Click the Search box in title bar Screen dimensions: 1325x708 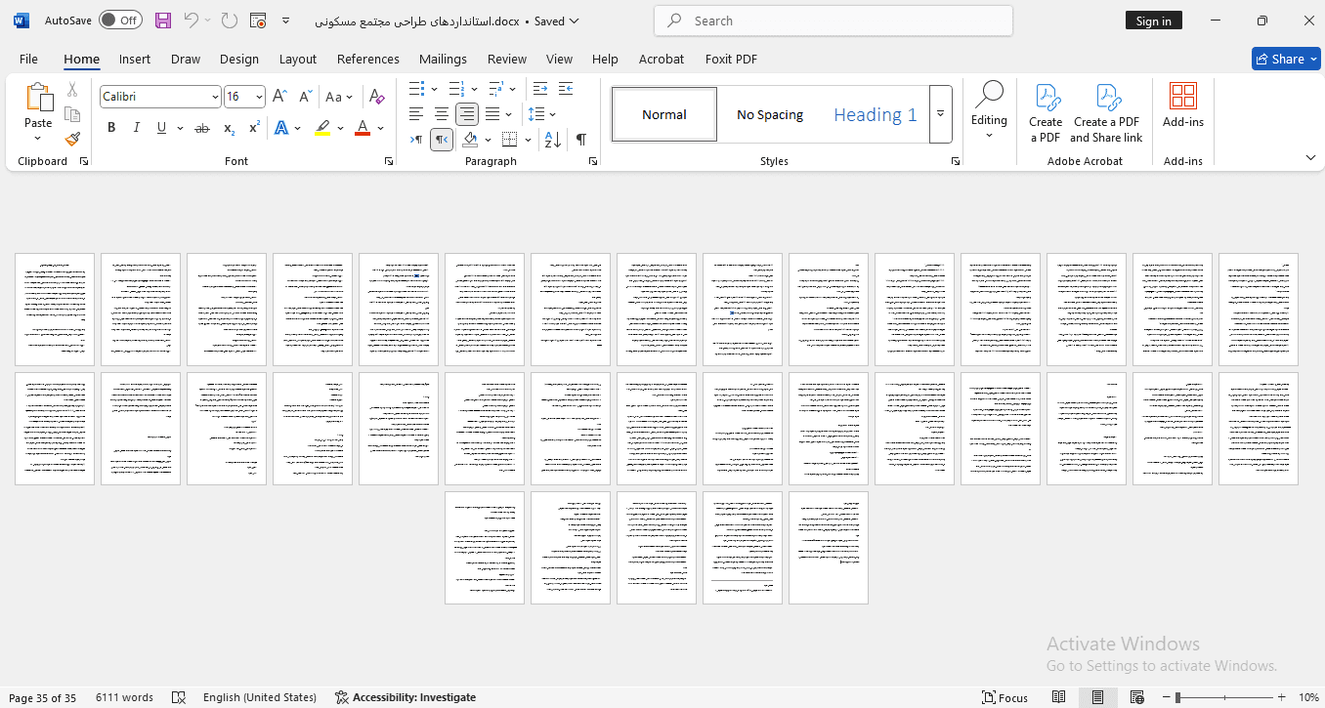[833, 21]
